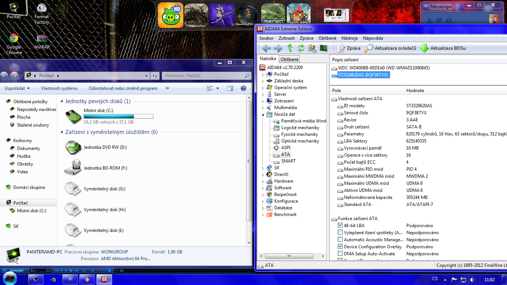Toggle the 48-bit LBA checkbox
Image resolution: width=507 pixels, height=285 pixels.
point(340,225)
